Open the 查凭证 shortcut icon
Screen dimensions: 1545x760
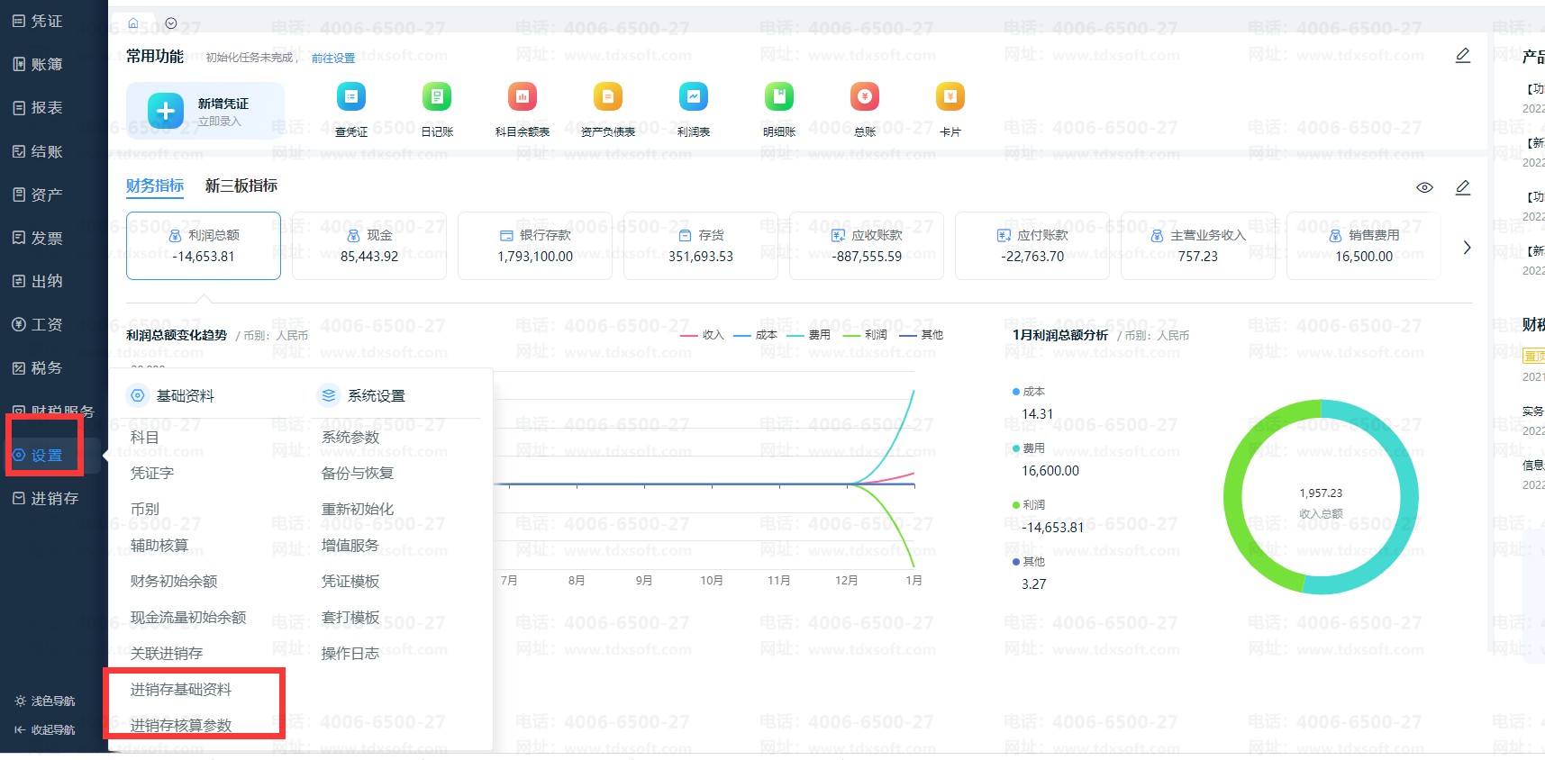coord(350,96)
